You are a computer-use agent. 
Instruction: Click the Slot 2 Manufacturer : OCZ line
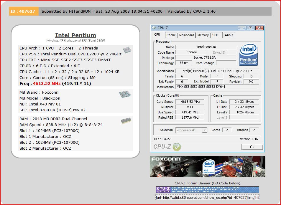[x=45, y=148]
